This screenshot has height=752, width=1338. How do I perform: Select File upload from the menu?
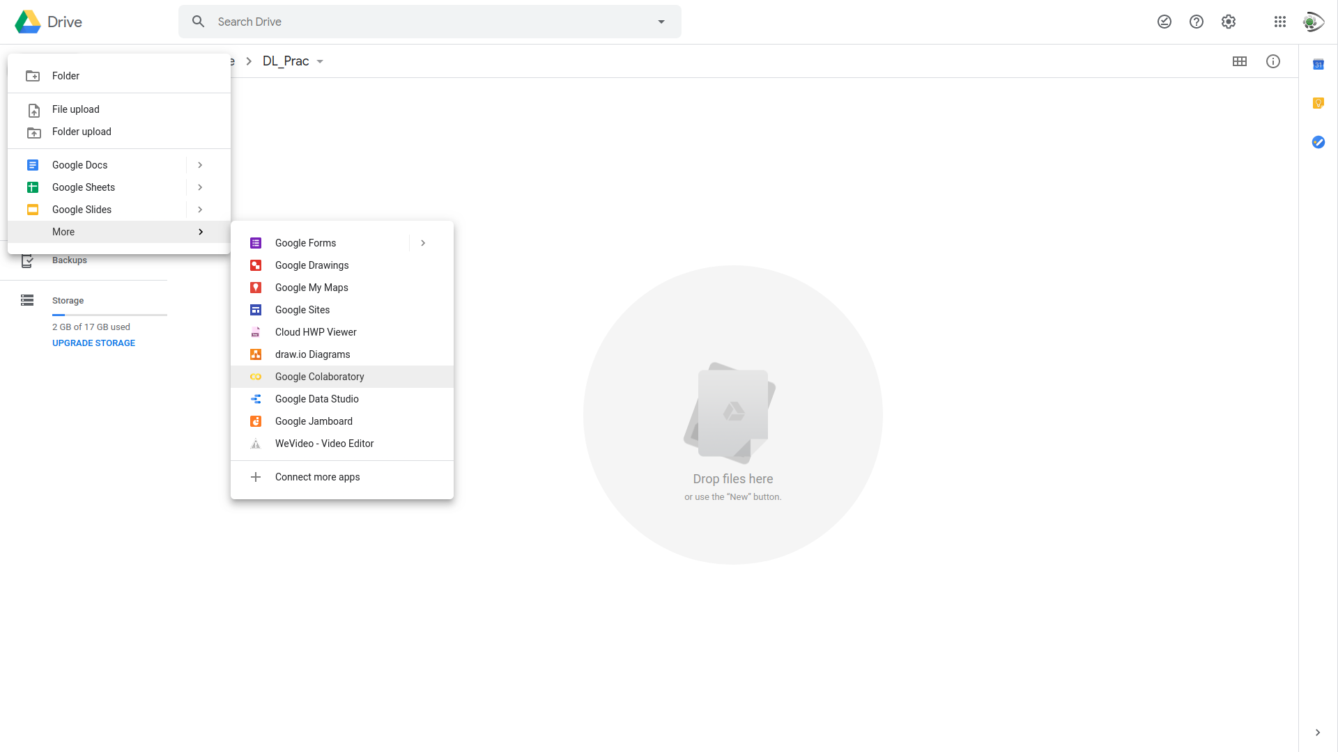coord(75,109)
